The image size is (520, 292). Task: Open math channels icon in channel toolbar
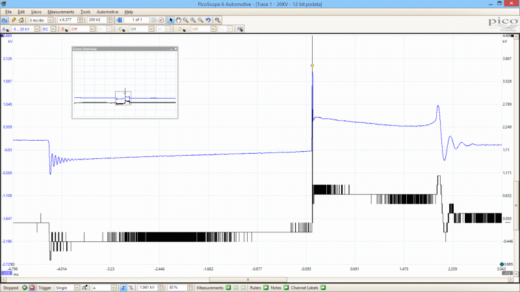coord(240,29)
